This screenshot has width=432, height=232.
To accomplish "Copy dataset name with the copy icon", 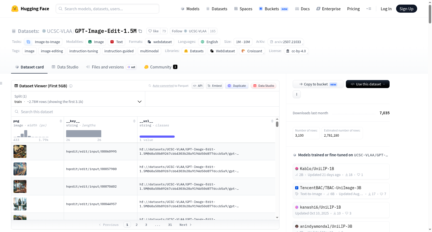I will [140, 31].
